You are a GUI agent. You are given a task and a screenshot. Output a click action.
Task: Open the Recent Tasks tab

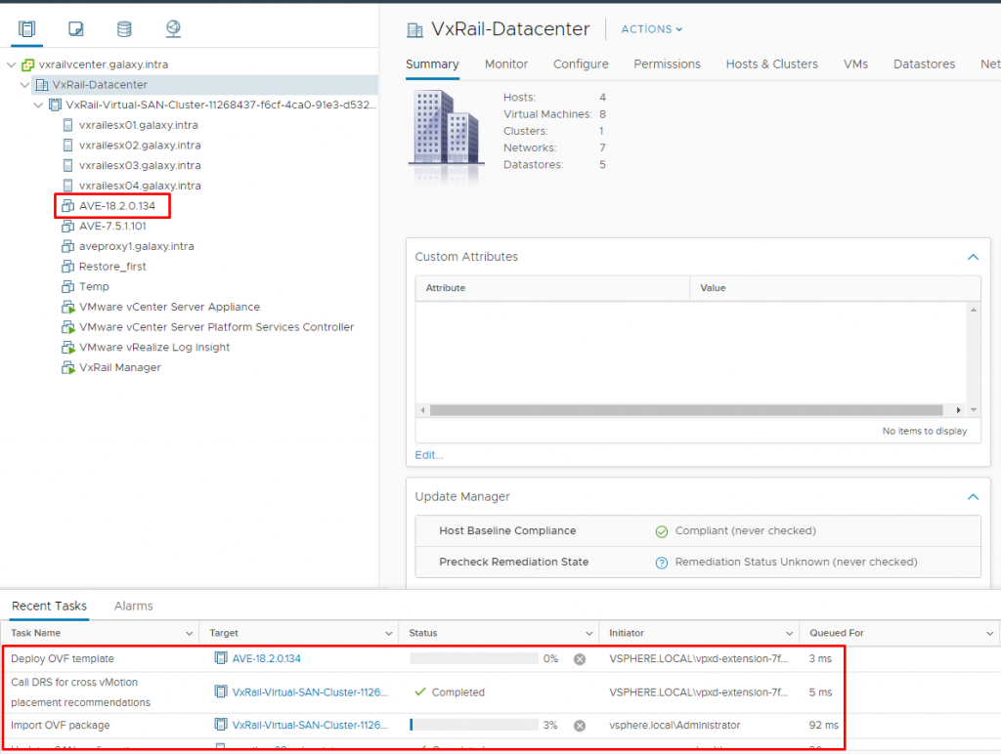(49, 606)
